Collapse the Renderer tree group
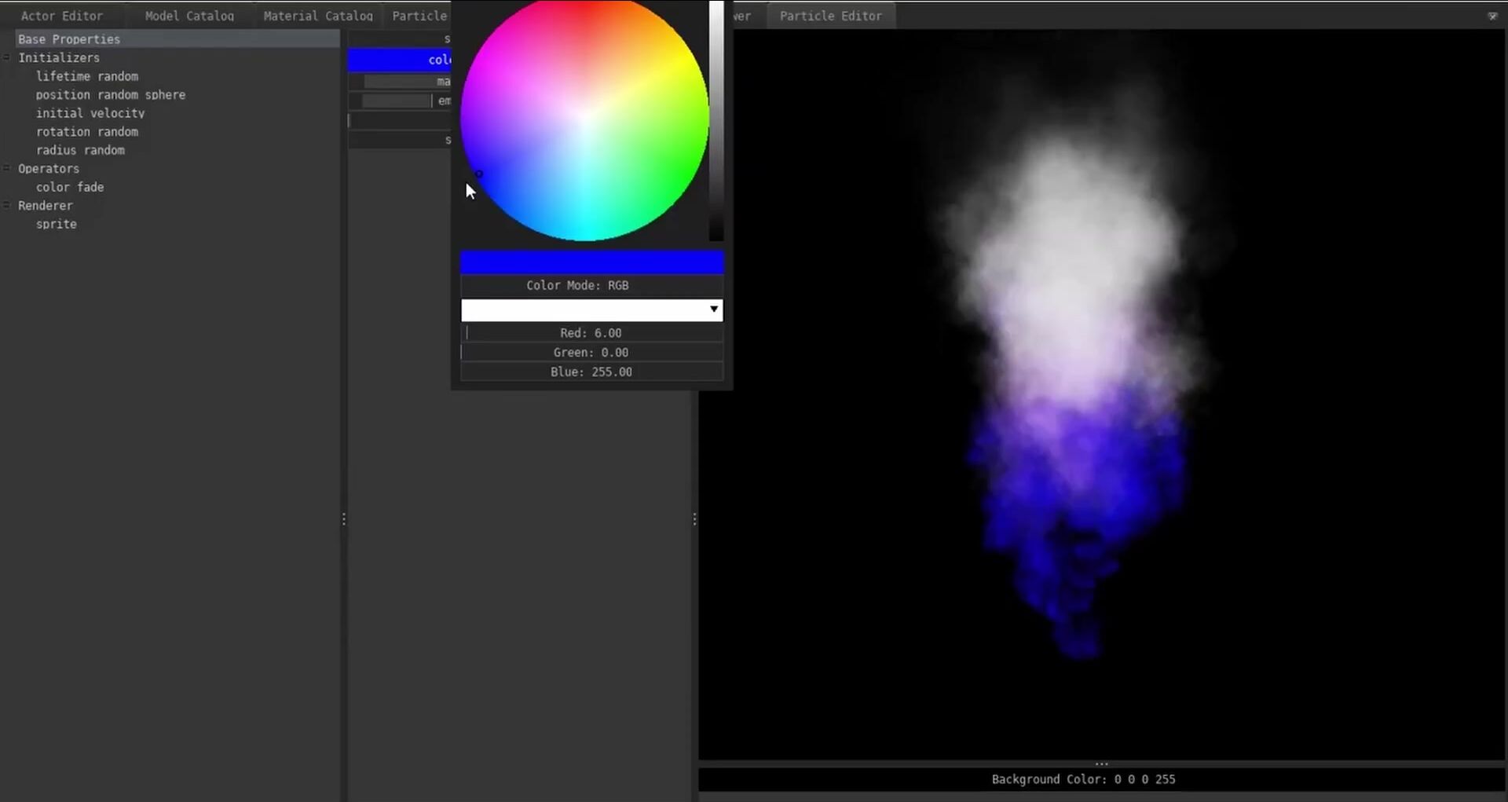The image size is (1508, 802). click(x=6, y=205)
